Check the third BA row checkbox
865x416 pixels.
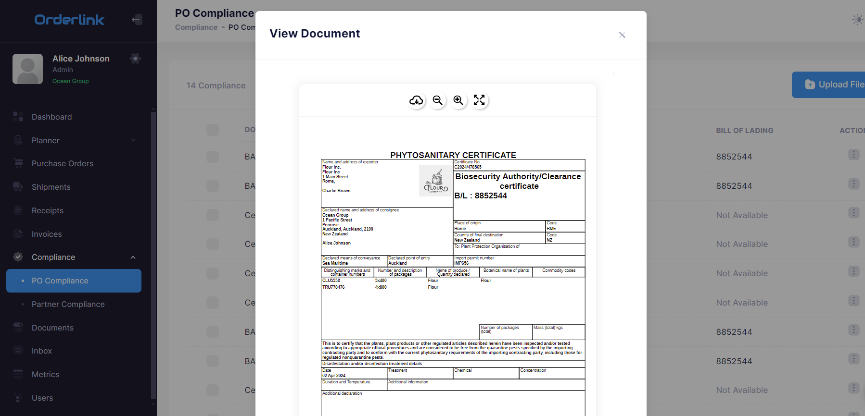pyautogui.click(x=213, y=332)
